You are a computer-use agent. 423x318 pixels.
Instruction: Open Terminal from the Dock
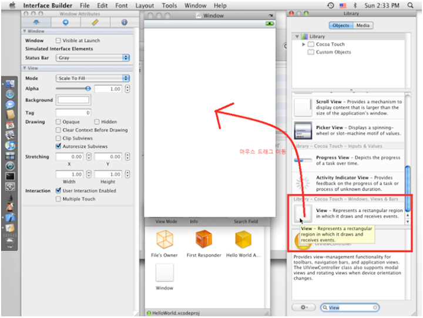click(x=10, y=176)
